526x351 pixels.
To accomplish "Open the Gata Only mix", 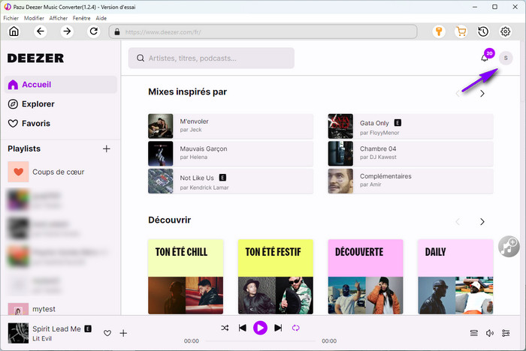I will pyautogui.click(x=410, y=126).
